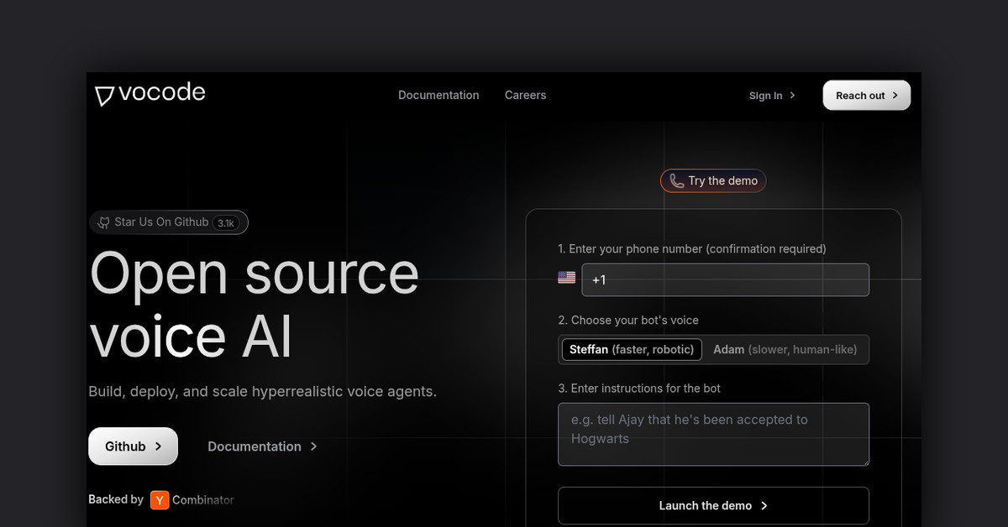Select the Steffan (faster, robotic) voice

[631, 350]
